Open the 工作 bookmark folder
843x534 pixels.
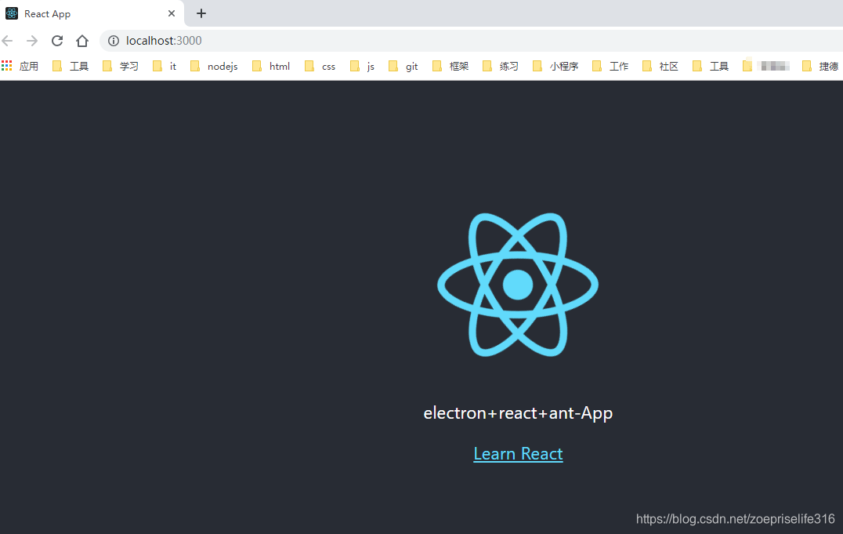coord(610,66)
